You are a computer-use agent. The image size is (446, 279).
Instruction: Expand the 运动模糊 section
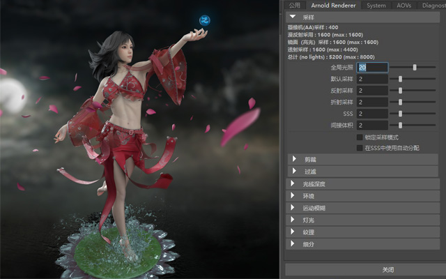pyautogui.click(x=363, y=208)
